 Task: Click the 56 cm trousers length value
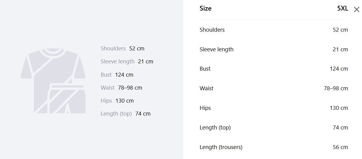[x=340, y=147]
